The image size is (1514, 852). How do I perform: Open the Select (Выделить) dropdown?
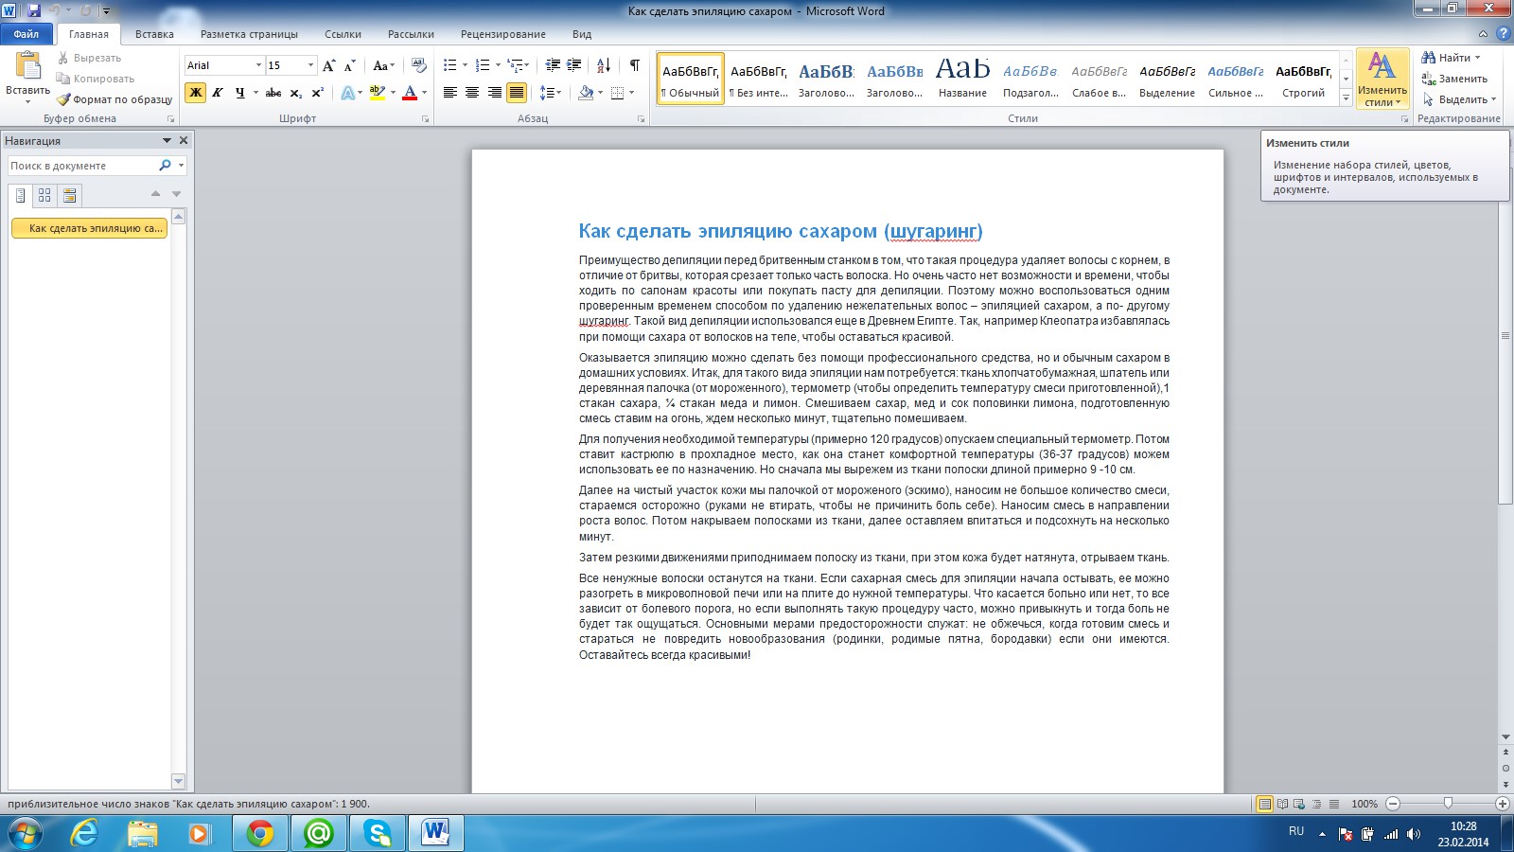1458,99
